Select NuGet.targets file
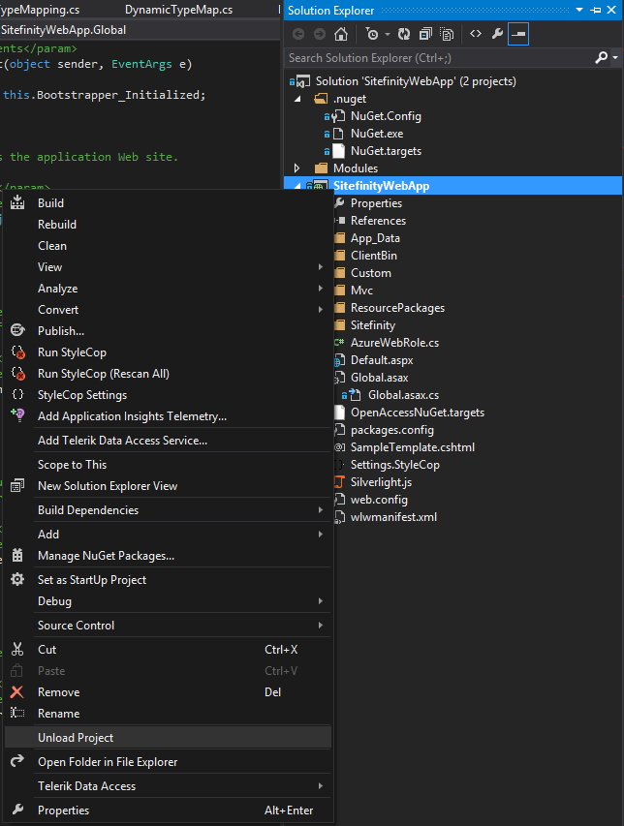This screenshot has width=624, height=826. coord(386,151)
